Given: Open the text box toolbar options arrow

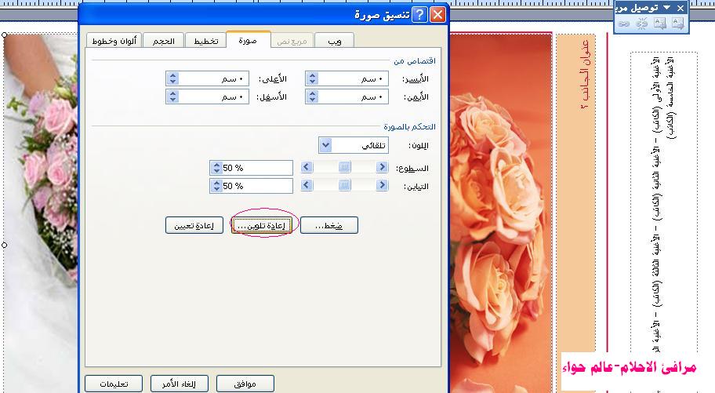Looking at the screenshot, I should 667,7.
